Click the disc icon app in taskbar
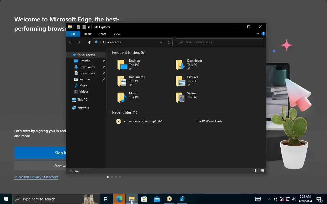The width and height of the screenshot is (327, 204). click(169, 199)
